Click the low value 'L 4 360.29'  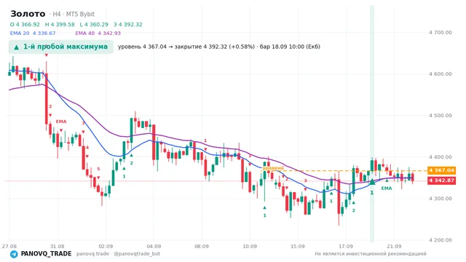(94, 24)
